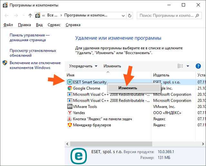Click the address bar control panel icon
This screenshot has width=206, height=166.
click(38, 15)
